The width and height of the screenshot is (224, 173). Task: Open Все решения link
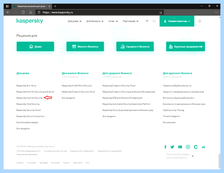(169, 123)
